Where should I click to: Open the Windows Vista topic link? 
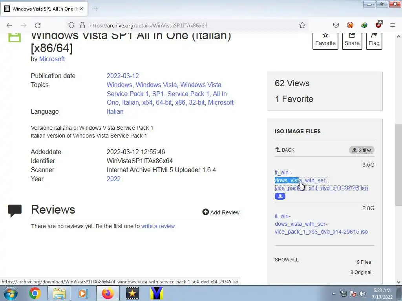tap(156, 85)
